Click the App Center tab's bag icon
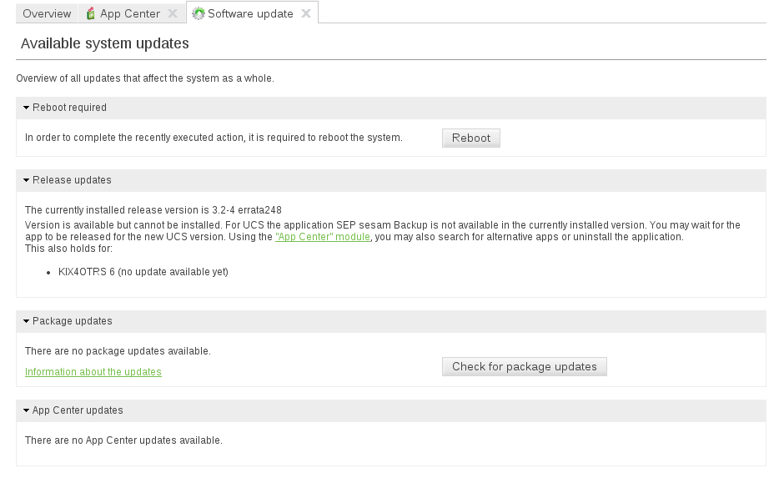This screenshot has width=784, height=483. tap(90, 13)
